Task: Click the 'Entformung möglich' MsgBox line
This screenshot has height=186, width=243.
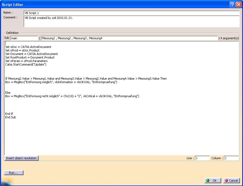Action: tap(61, 82)
